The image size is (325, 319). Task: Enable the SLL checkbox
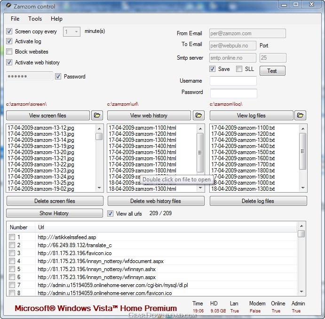tap(239, 69)
